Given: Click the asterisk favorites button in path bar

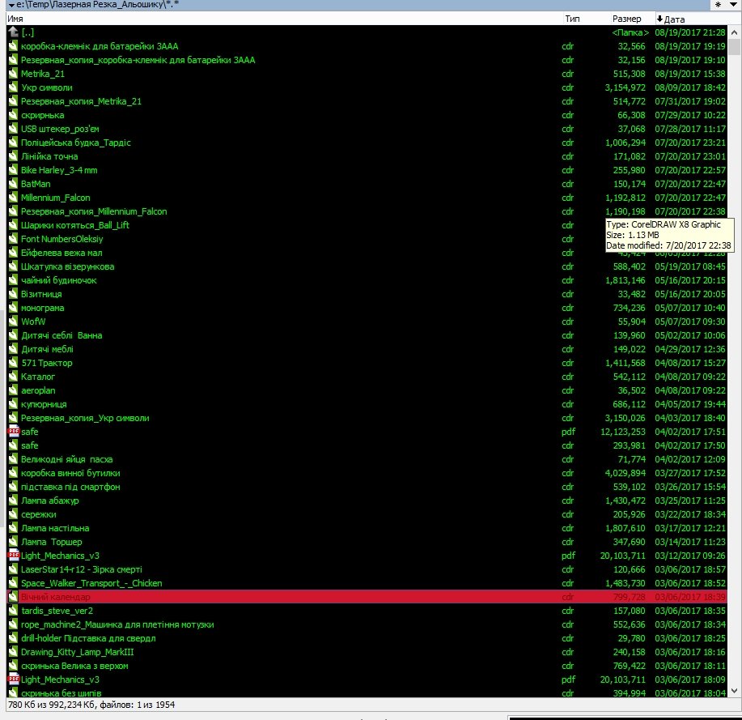Looking at the screenshot, I should (718, 5).
